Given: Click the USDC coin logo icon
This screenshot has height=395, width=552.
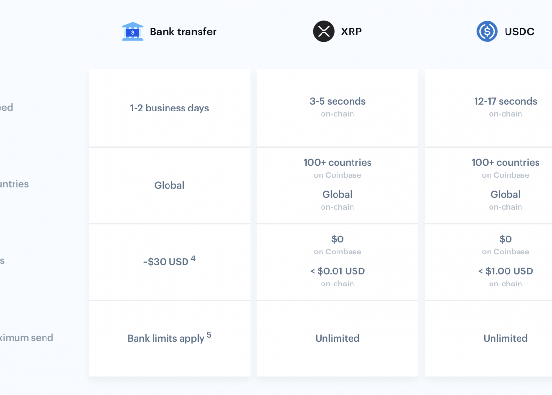Looking at the screenshot, I should 487,32.
